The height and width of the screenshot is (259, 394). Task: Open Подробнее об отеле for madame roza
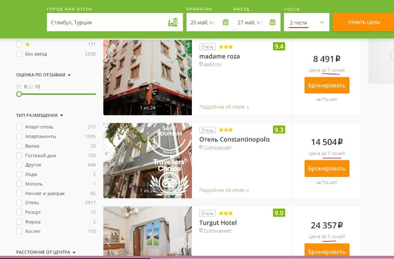(224, 107)
